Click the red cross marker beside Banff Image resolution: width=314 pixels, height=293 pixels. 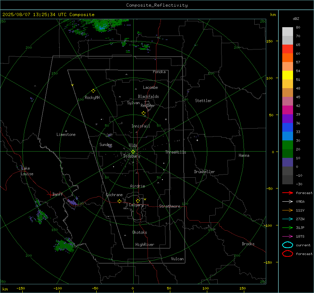(50, 194)
